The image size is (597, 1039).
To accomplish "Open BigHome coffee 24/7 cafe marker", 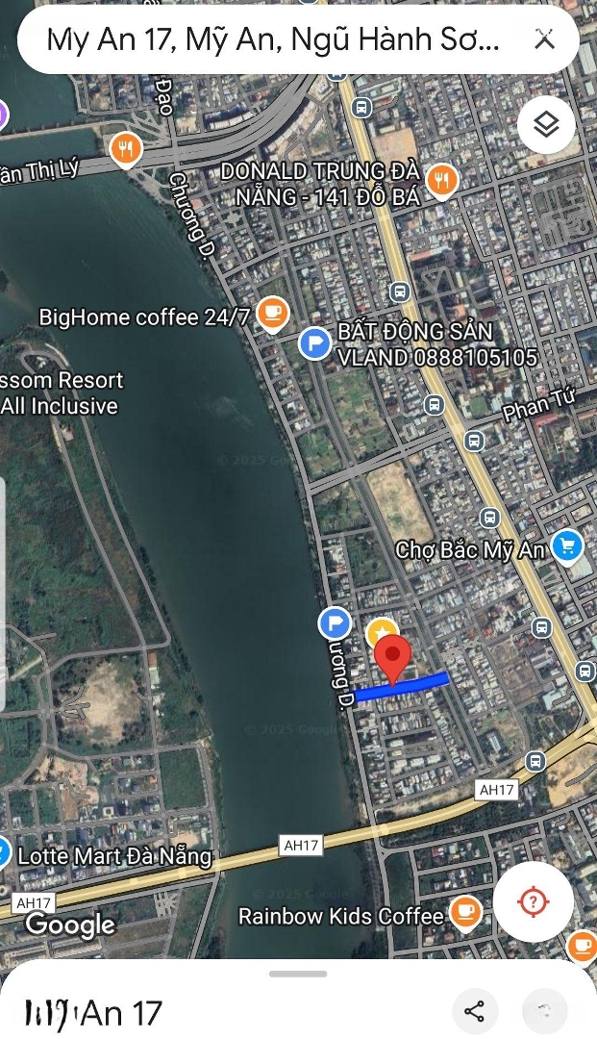I will (x=272, y=314).
